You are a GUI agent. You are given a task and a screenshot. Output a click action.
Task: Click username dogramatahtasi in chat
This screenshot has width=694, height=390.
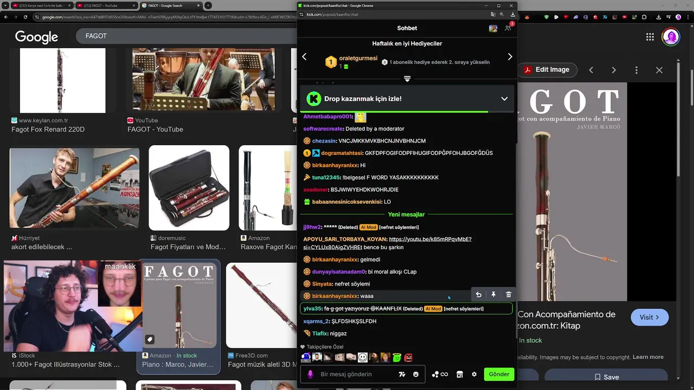(342, 153)
